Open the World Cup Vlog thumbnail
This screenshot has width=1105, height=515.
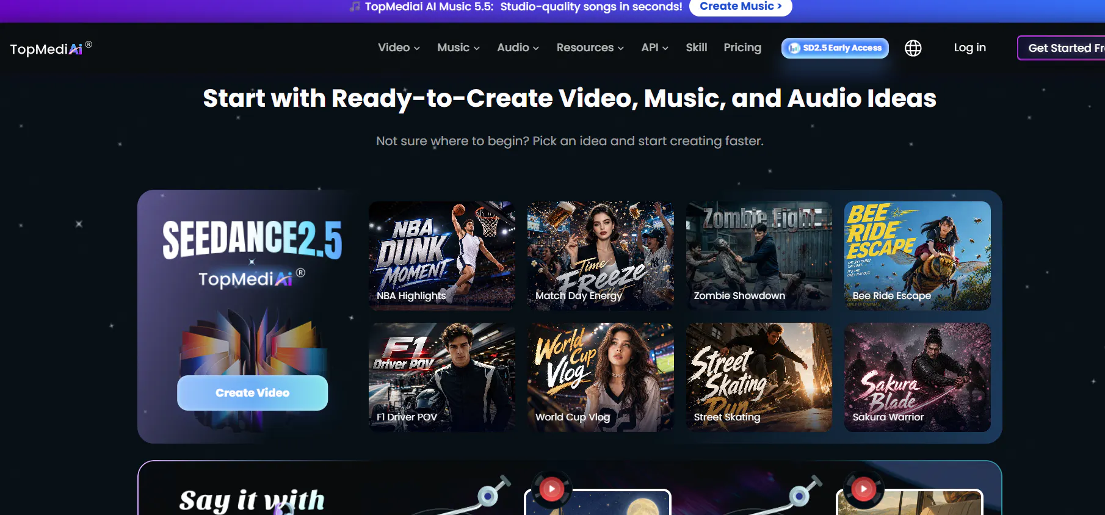601,377
